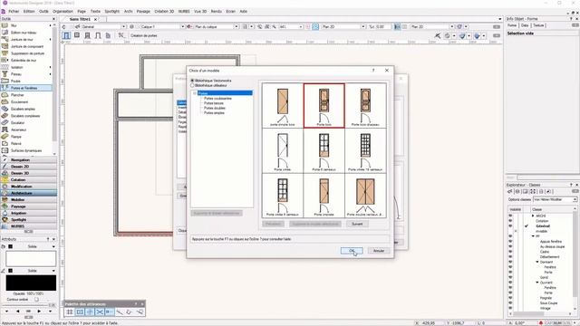This screenshot has width=580, height=326.
Task: Select the Escaliers simples tool
Action: point(26,109)
